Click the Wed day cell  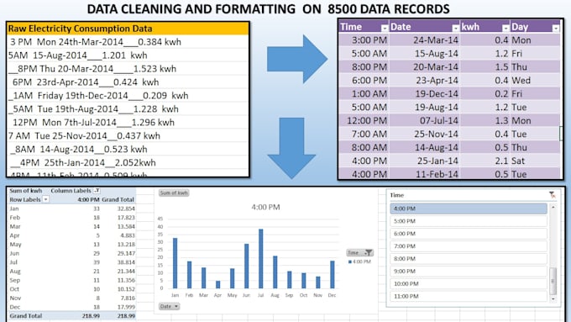(x=535, y=80)
